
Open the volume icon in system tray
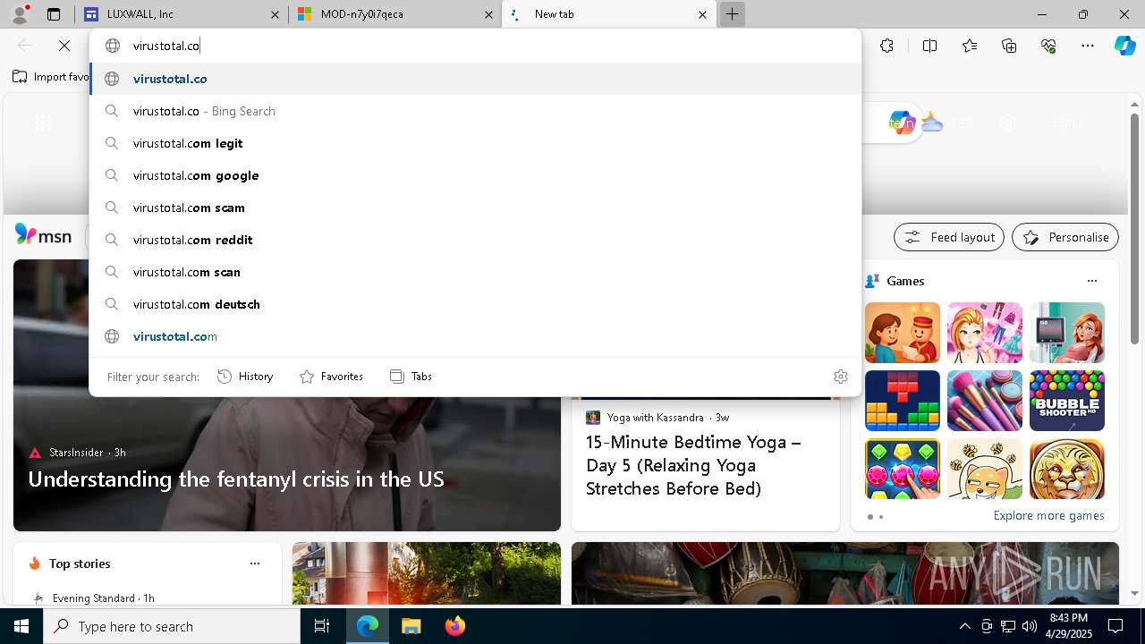point(1029,626)
